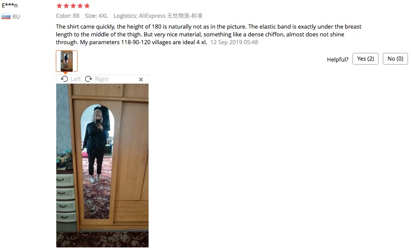Screen dimensions: 411x250
Task: Click the reviewer name E***n
Action: coord(10,5)
